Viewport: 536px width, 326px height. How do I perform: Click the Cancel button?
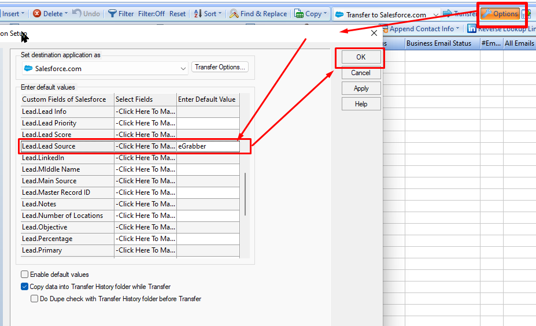(361, 73)
